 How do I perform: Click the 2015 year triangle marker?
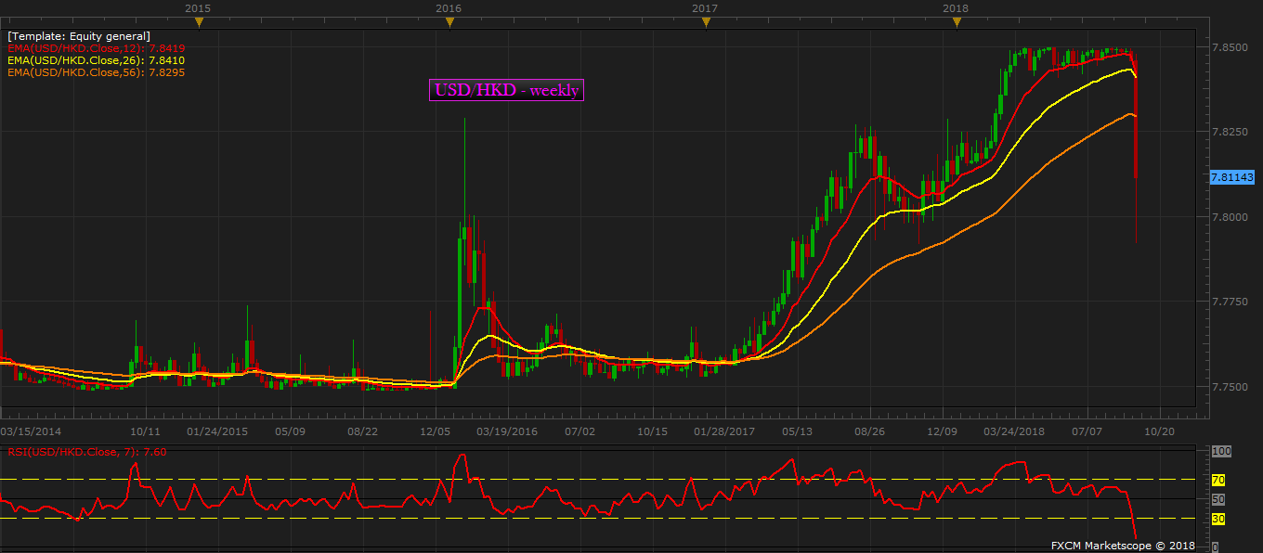(198, 22)
